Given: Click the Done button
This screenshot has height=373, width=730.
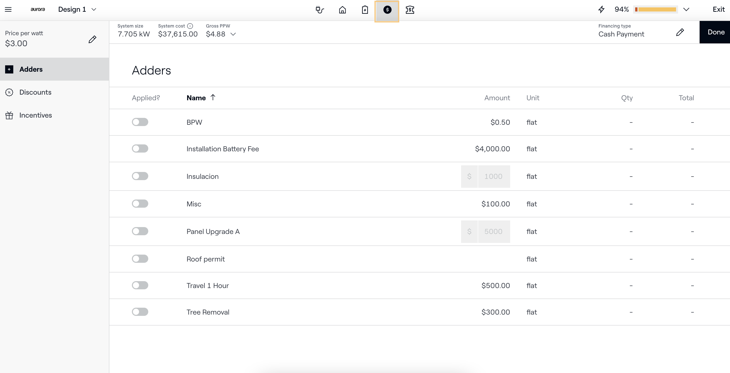Looking at the screenshot, I should 716,32.
